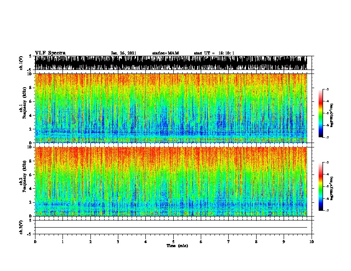Click time axis tick label "7"
The height and width of the screenshot is (271, 351).
pyautogui.click(x=229, y=242)
